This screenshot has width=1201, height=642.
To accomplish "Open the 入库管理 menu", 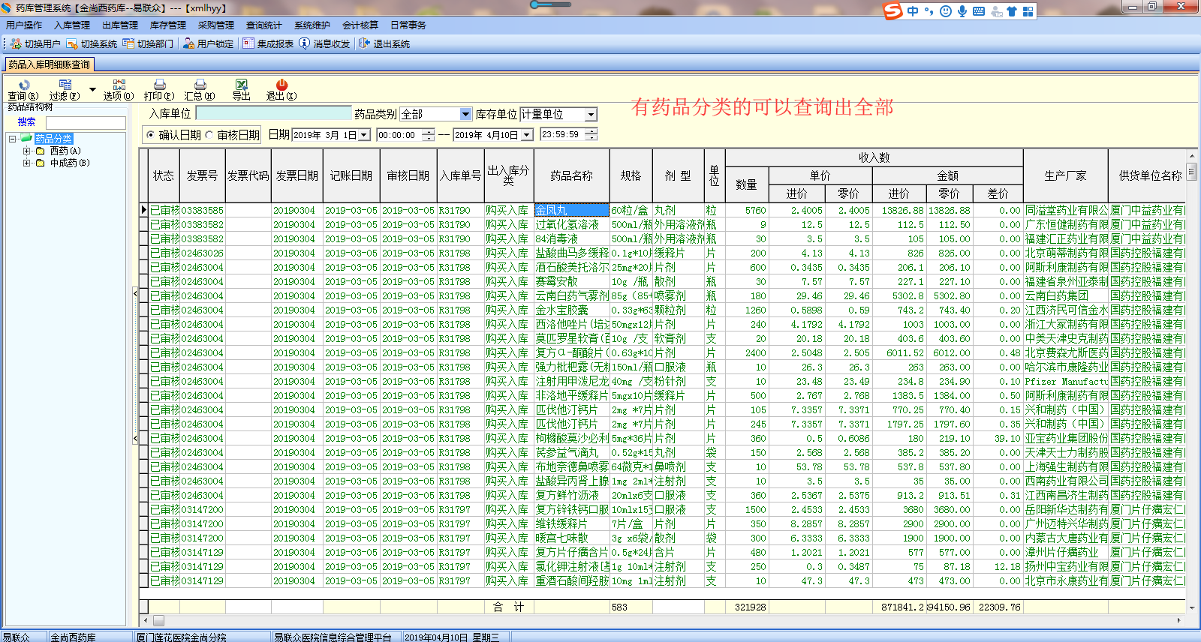I will [x=72, y=25].
